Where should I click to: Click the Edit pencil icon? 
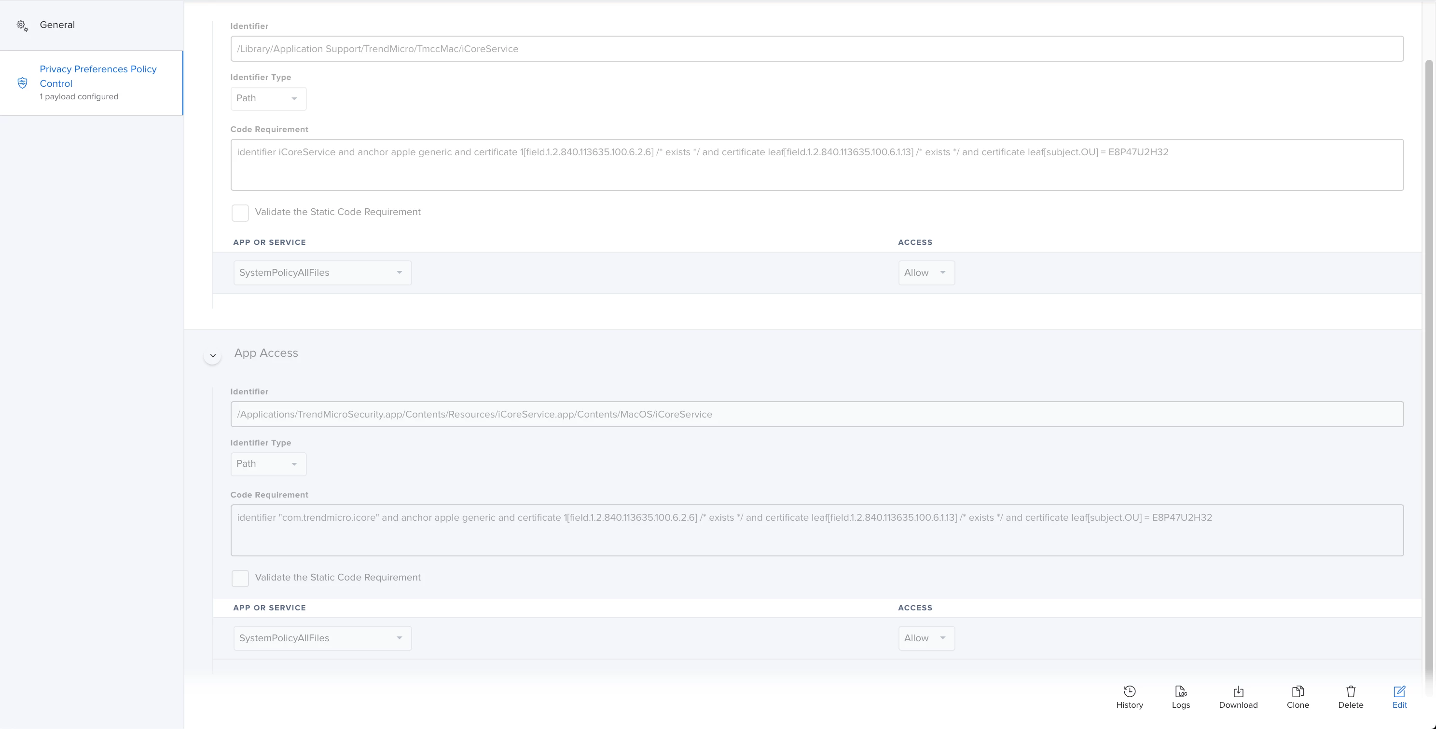point(1399,691)
